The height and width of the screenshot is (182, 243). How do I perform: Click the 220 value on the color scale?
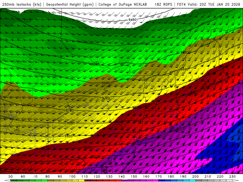point(220,177)
